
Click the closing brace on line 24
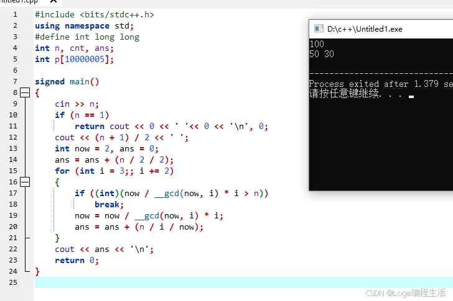pos(37,271)
